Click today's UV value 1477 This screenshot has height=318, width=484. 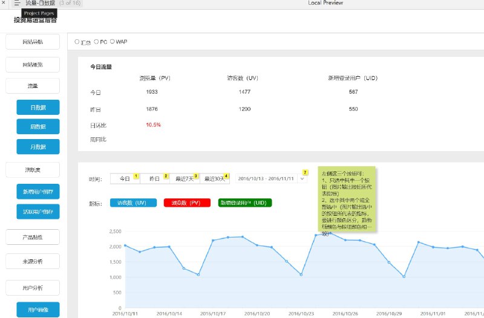click(244, 92)
